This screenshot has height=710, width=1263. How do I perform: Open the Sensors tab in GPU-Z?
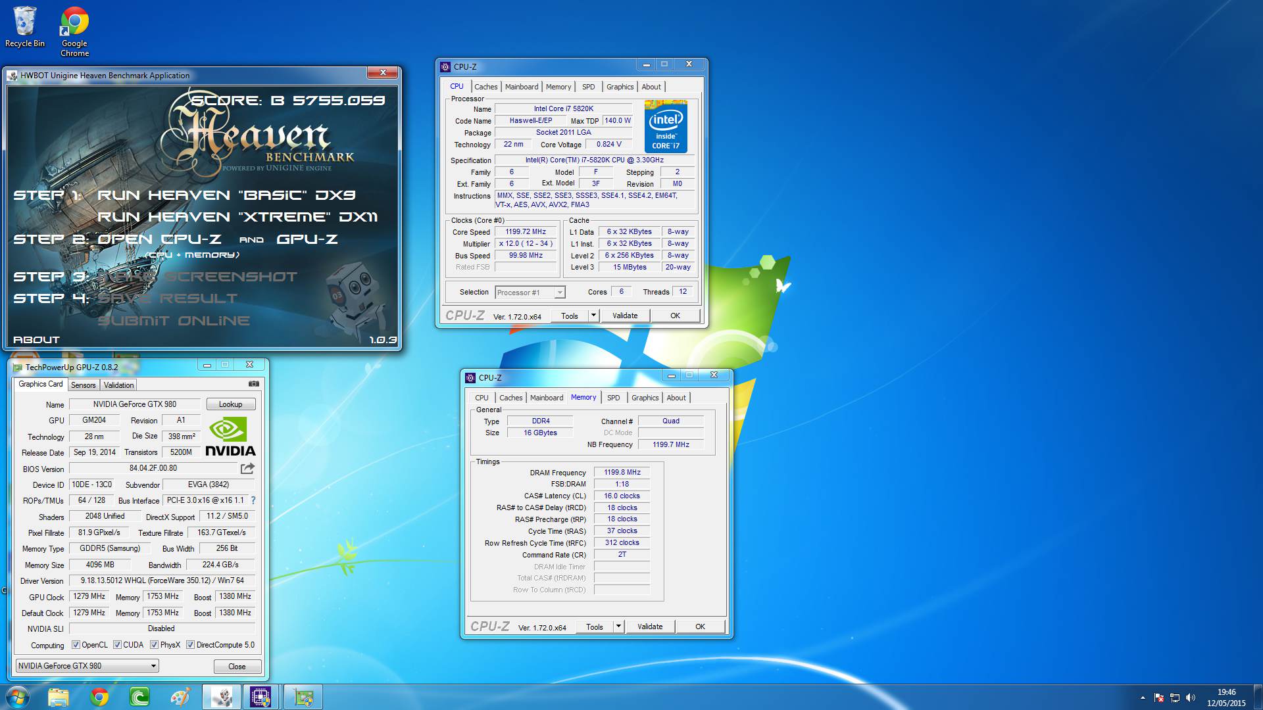pyautogui.click(x=83, y=385)
